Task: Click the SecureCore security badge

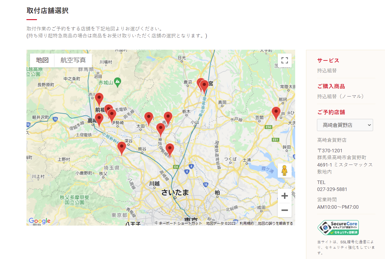Action: (x=338, y=228)
